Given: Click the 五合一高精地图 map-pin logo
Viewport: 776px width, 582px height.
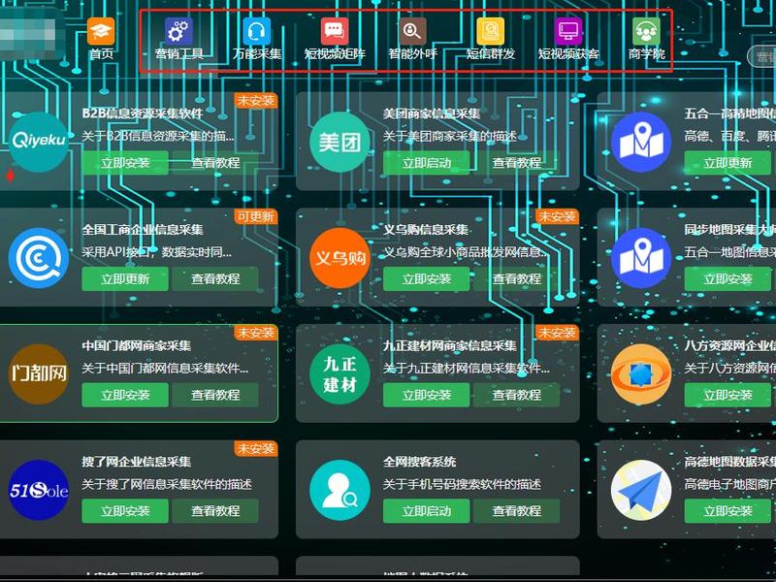Looking at the screenshot, I should click(641, 142).
